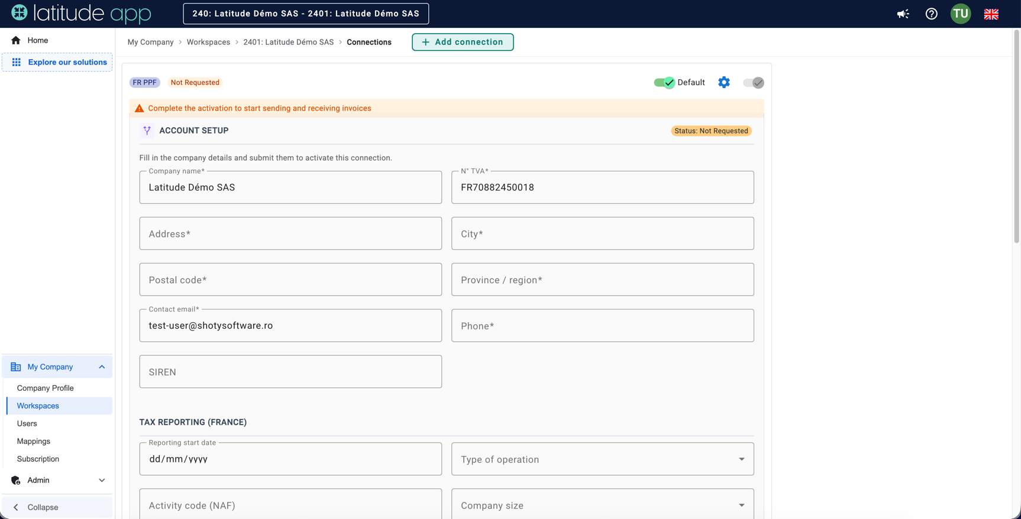
Task: Click the My Company building icon
Action: pos(16,367)
